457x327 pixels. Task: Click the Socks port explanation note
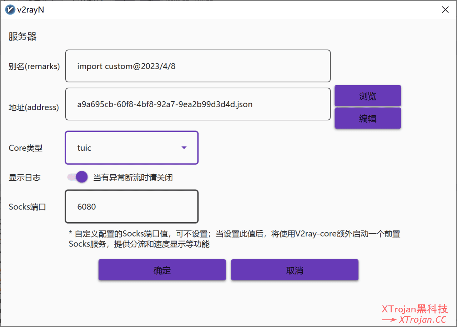click(234, 239)
